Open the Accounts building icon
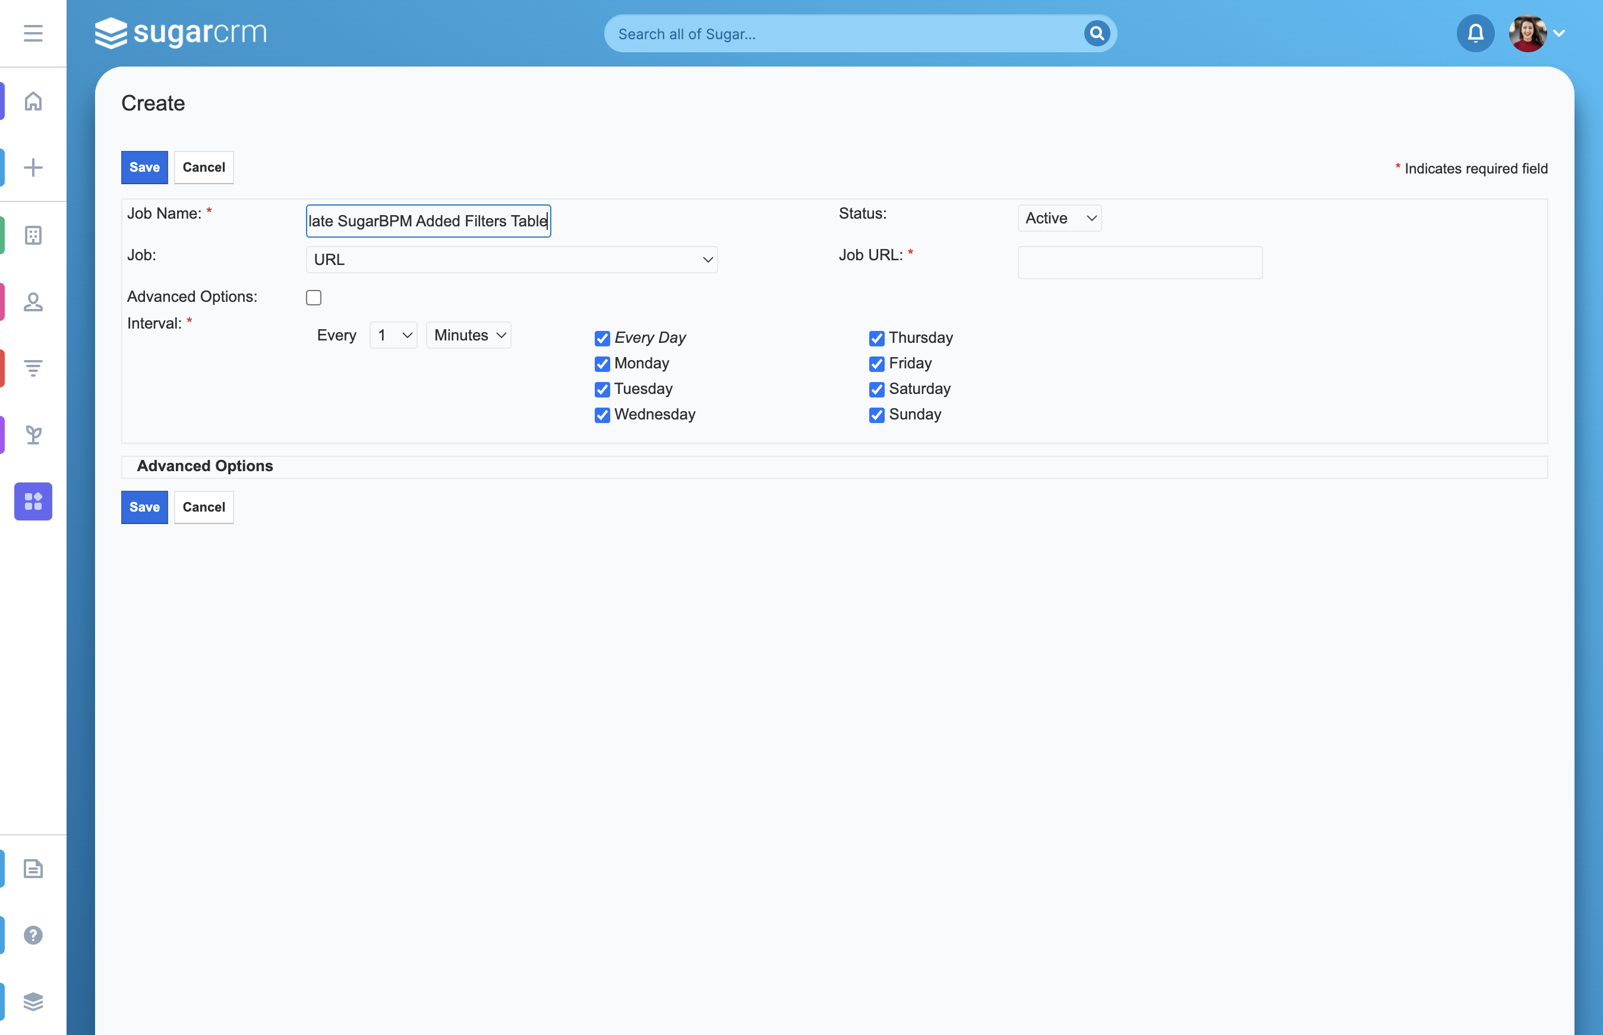The height and width of the screenshot is (1035, 1603). [33, 235]
